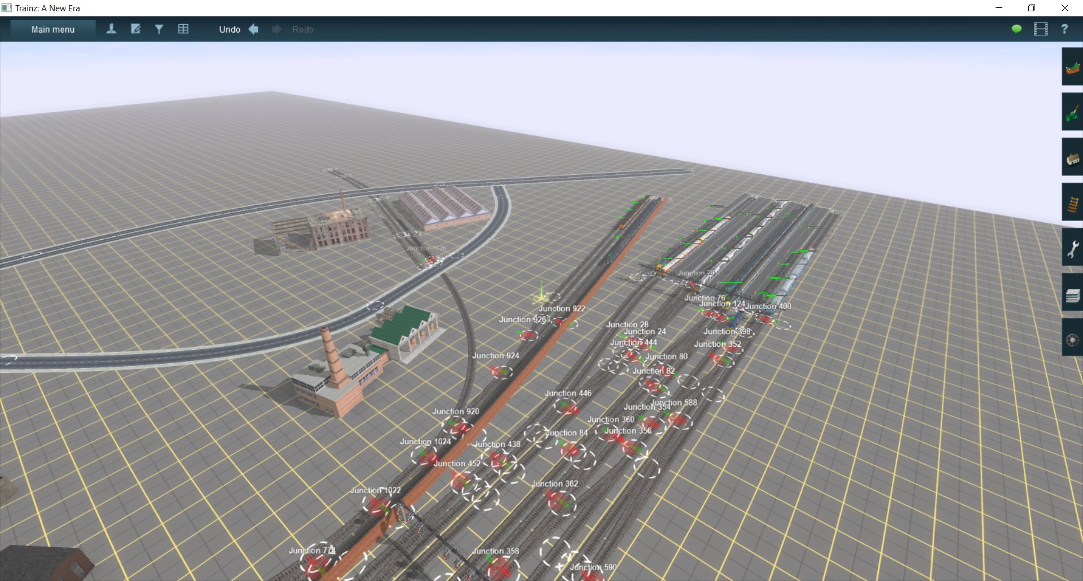Image resolution: width=1083 pixels, height=581 pixels.
Task: Select the Junction 352 label
Action: pos(717,344)
